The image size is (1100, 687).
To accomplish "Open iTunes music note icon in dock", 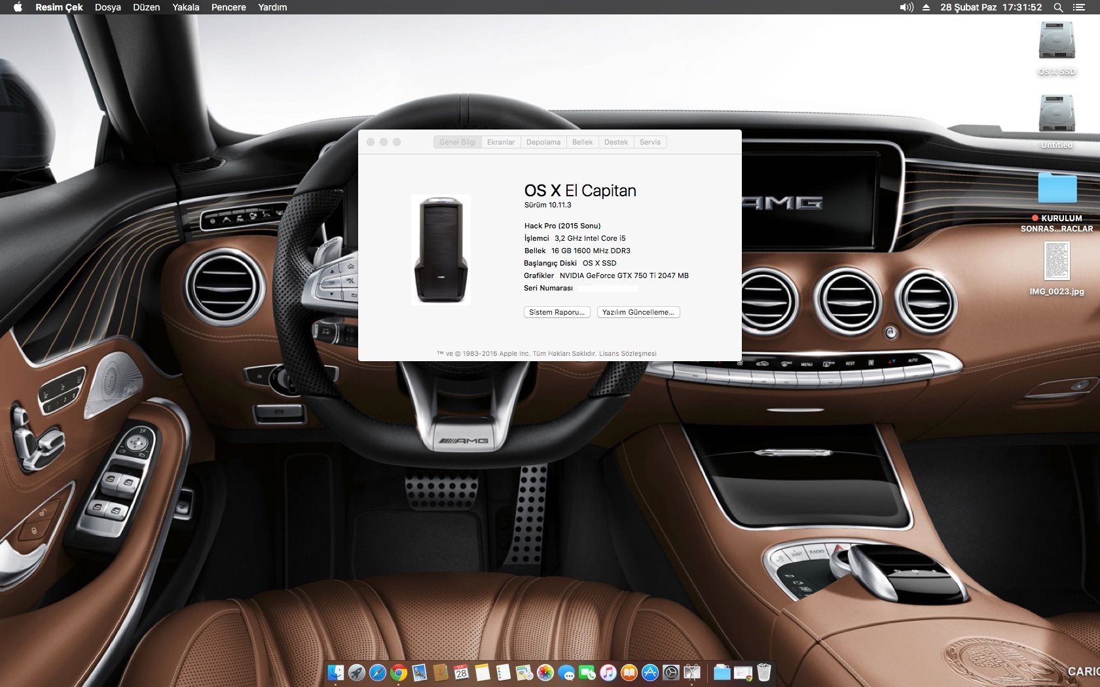I will pyautogui.click(x=608, y=672).
